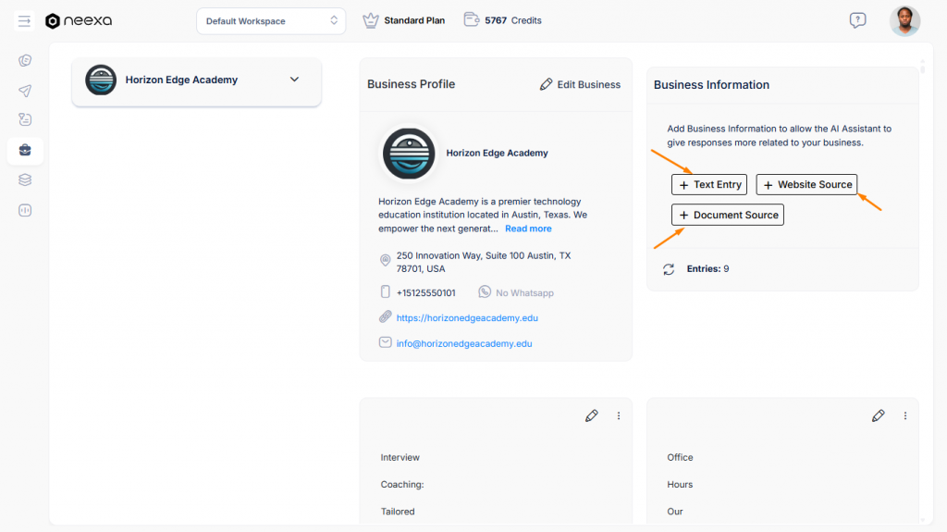
Task: Click the stacked layers sidebar icon
Action: click(25, 179)
